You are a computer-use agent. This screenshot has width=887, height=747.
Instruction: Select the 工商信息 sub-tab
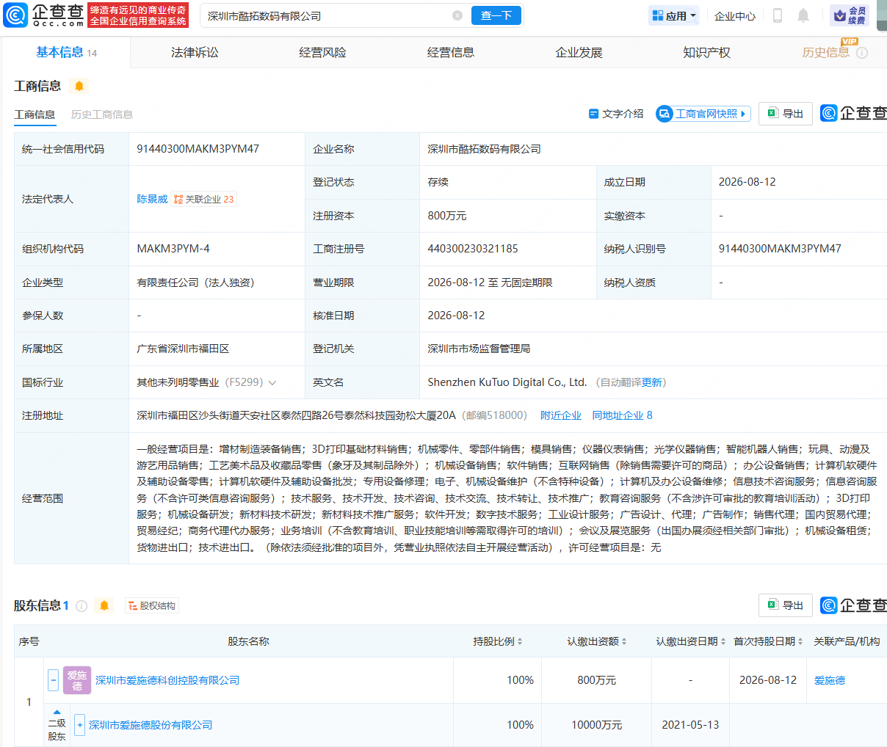[35, 114]
